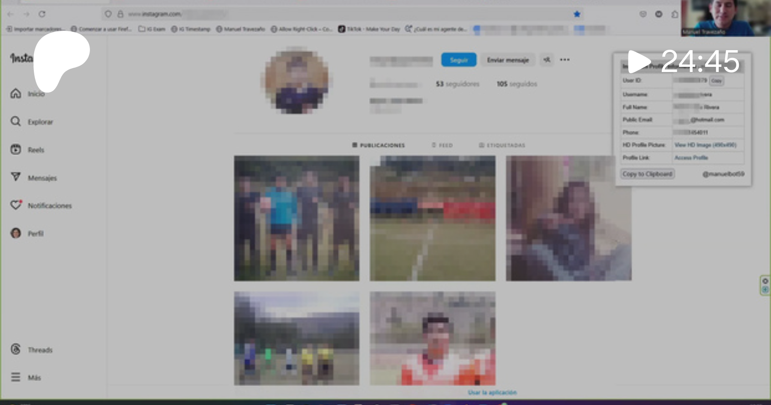Switch to the Etiquetadas tab
Viewport: 771px width, 405px height.
coord(502,145)
